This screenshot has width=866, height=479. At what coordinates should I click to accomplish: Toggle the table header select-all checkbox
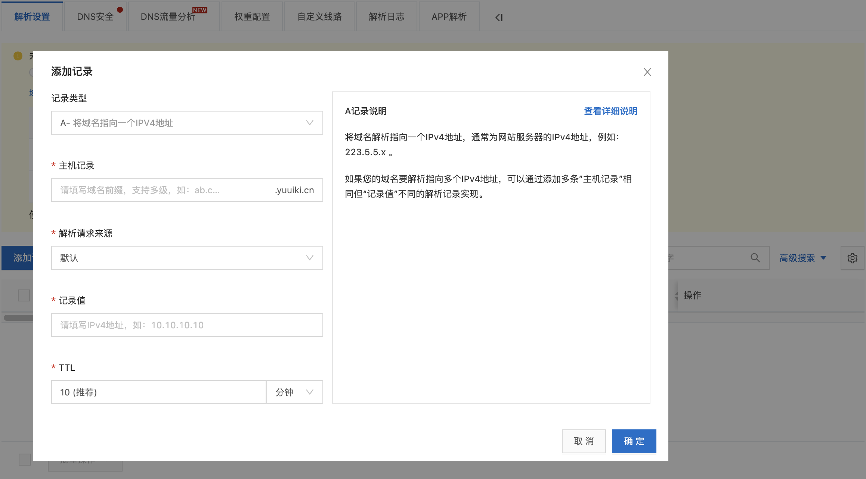(x=24, y=295)
